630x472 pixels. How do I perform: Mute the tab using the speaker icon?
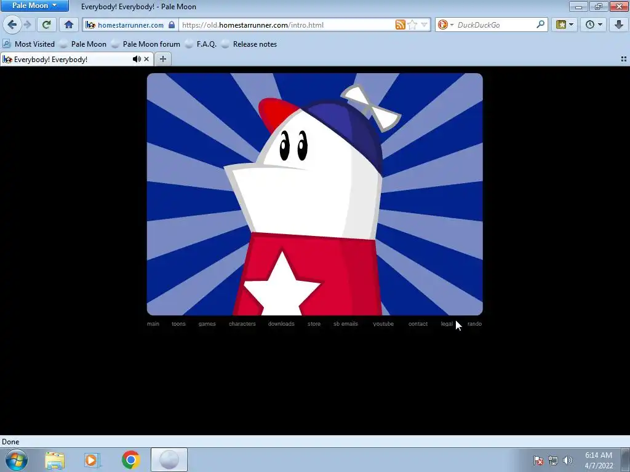point(137,59)
